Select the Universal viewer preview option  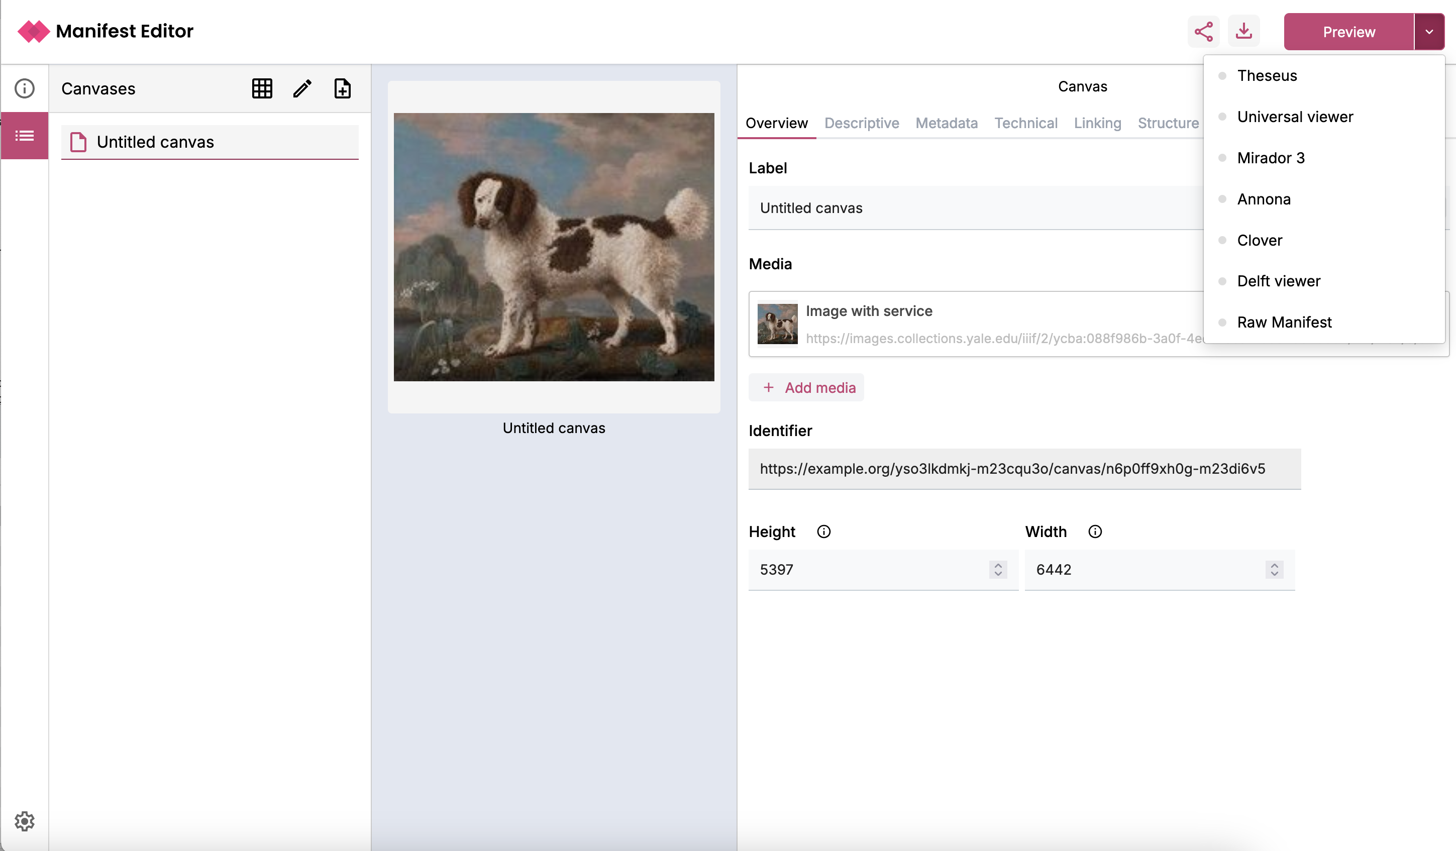(x=1296, y=117)
